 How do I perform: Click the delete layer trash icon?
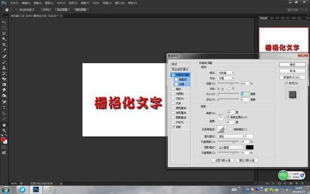(x=302, y=184)
